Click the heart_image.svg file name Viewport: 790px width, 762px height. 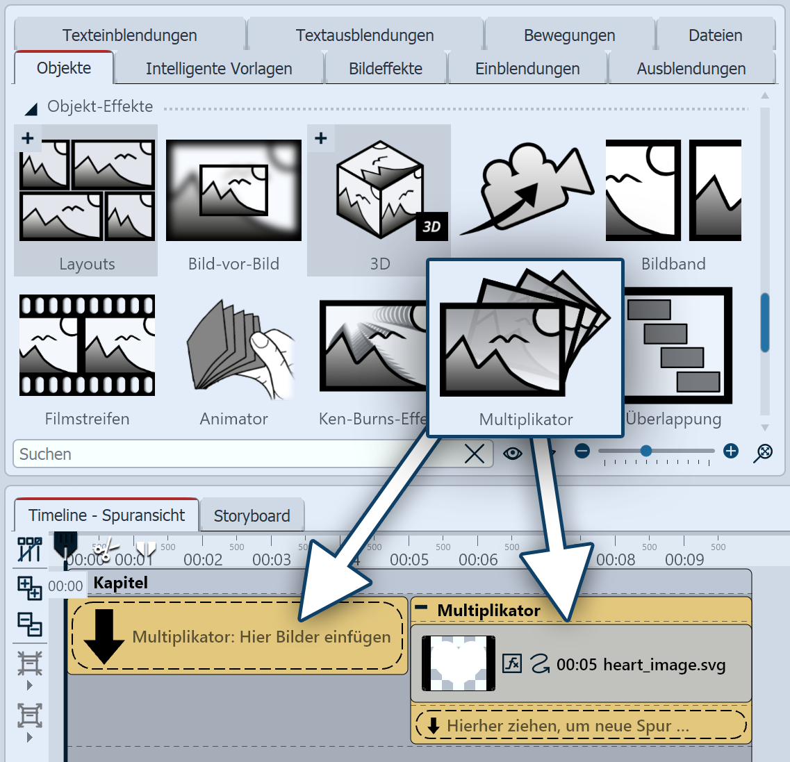pos(664,665)
